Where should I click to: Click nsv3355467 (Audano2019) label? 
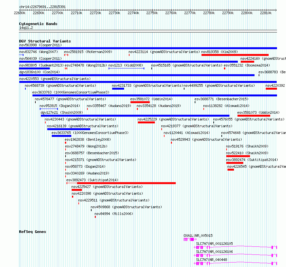109,106
